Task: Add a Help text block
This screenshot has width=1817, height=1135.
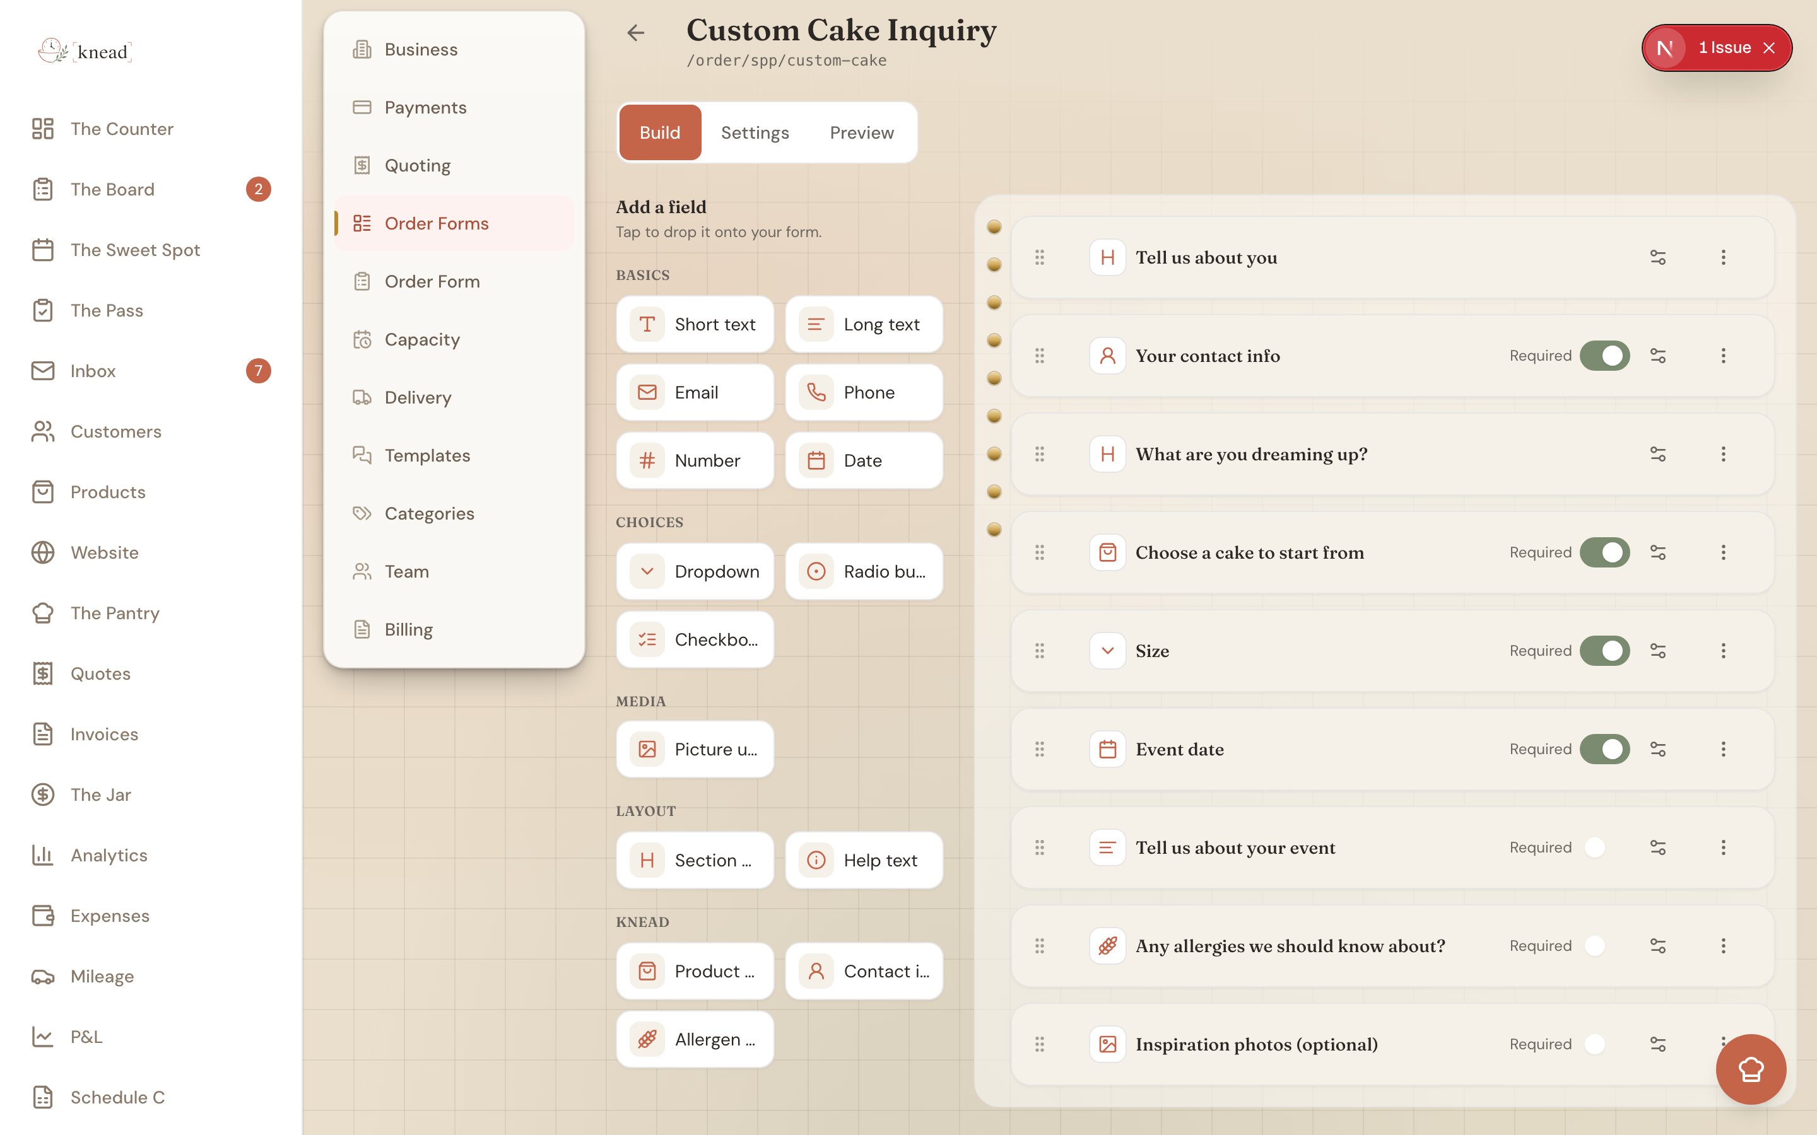Action: tap(864, 860)
